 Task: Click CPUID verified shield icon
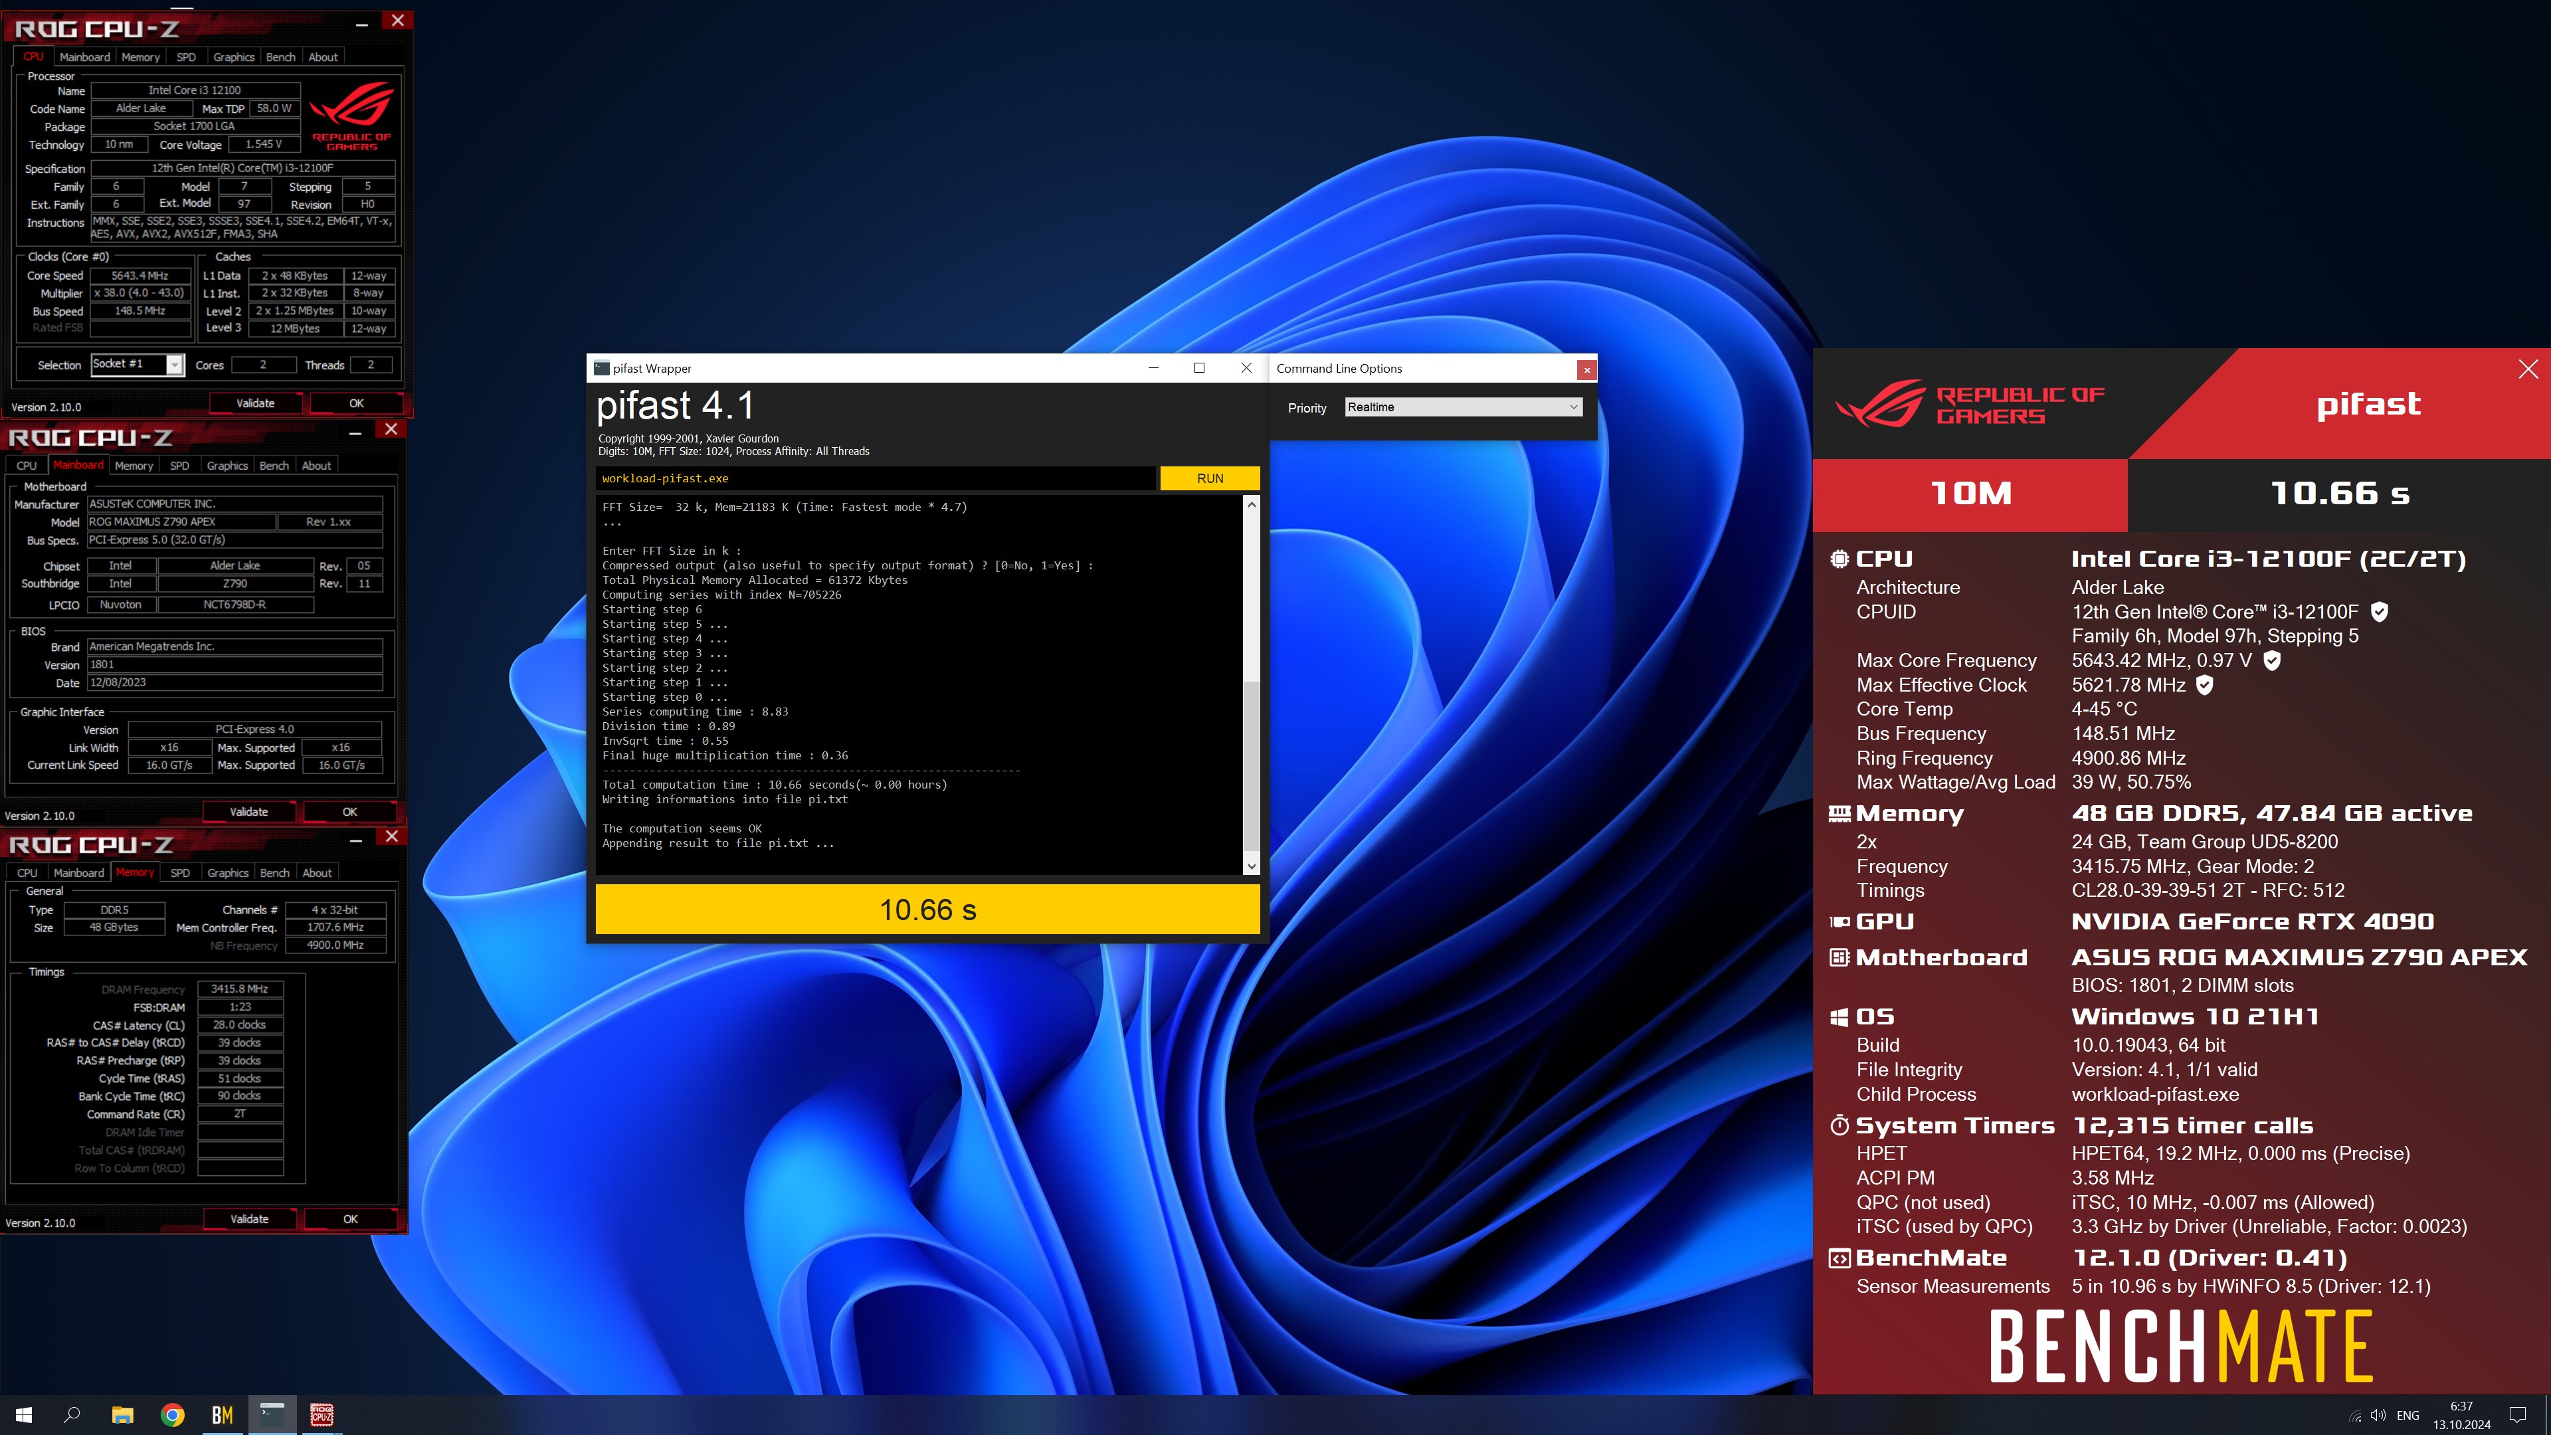(x=2380, y=612)
